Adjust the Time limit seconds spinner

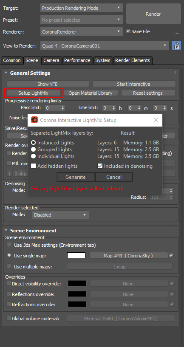click(x=164, y=108)
